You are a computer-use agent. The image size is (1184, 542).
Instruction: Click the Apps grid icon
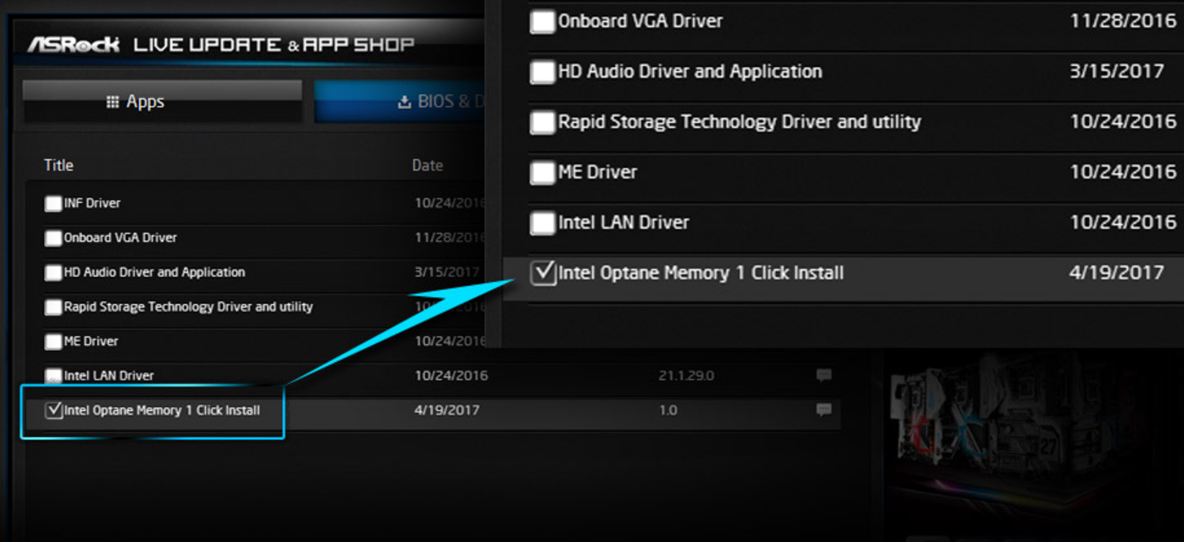coord(112,102)
